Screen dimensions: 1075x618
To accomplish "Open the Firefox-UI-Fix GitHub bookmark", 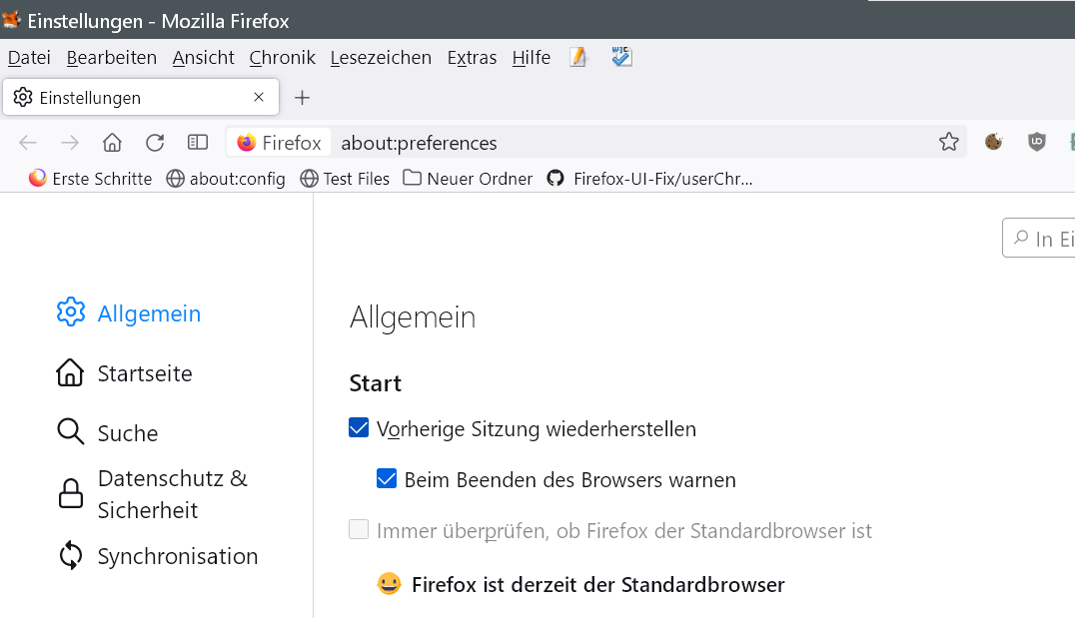I will [649, 179].
